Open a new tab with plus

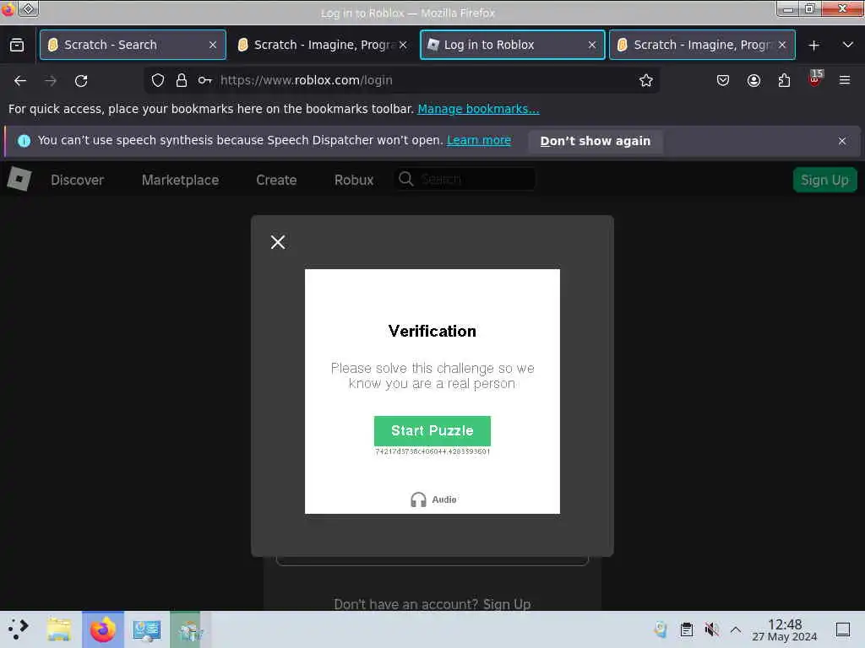tap(813, 46)
